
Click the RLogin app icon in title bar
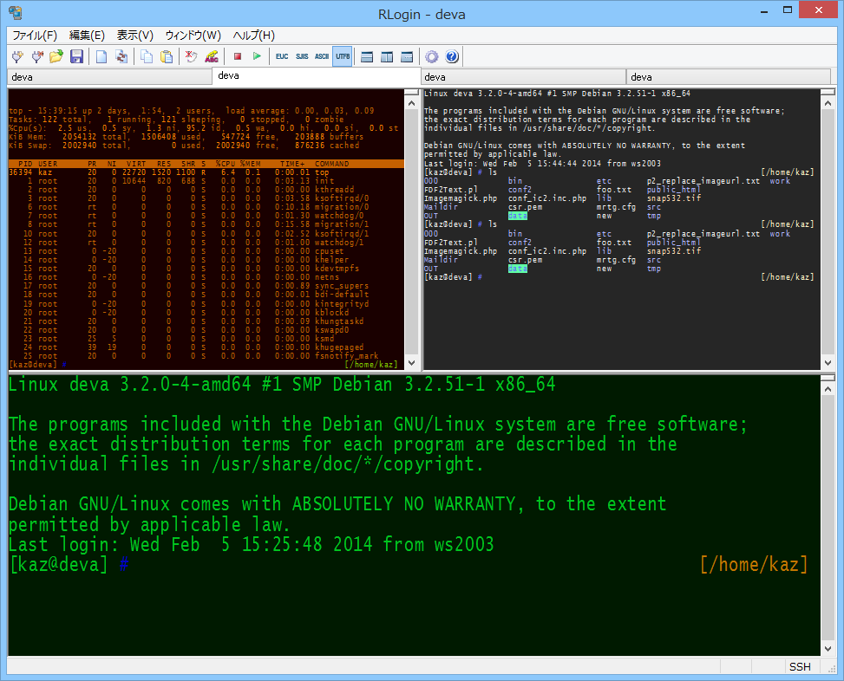coord(16,13)
